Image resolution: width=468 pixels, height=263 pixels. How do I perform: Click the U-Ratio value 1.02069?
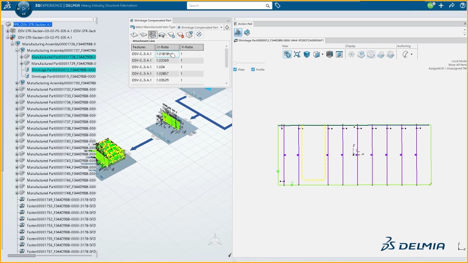point(163,60)
